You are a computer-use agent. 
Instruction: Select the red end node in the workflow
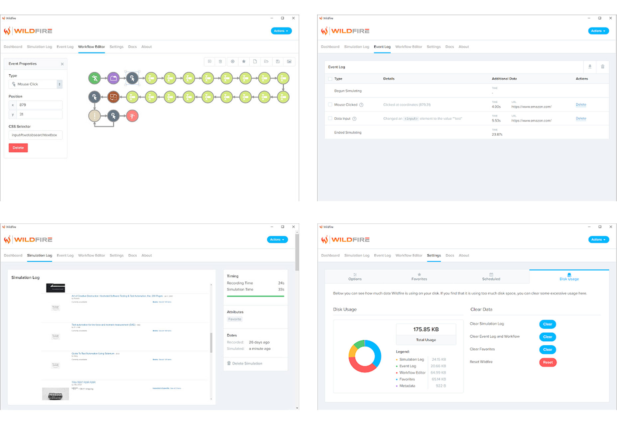(x=132, y=116)
